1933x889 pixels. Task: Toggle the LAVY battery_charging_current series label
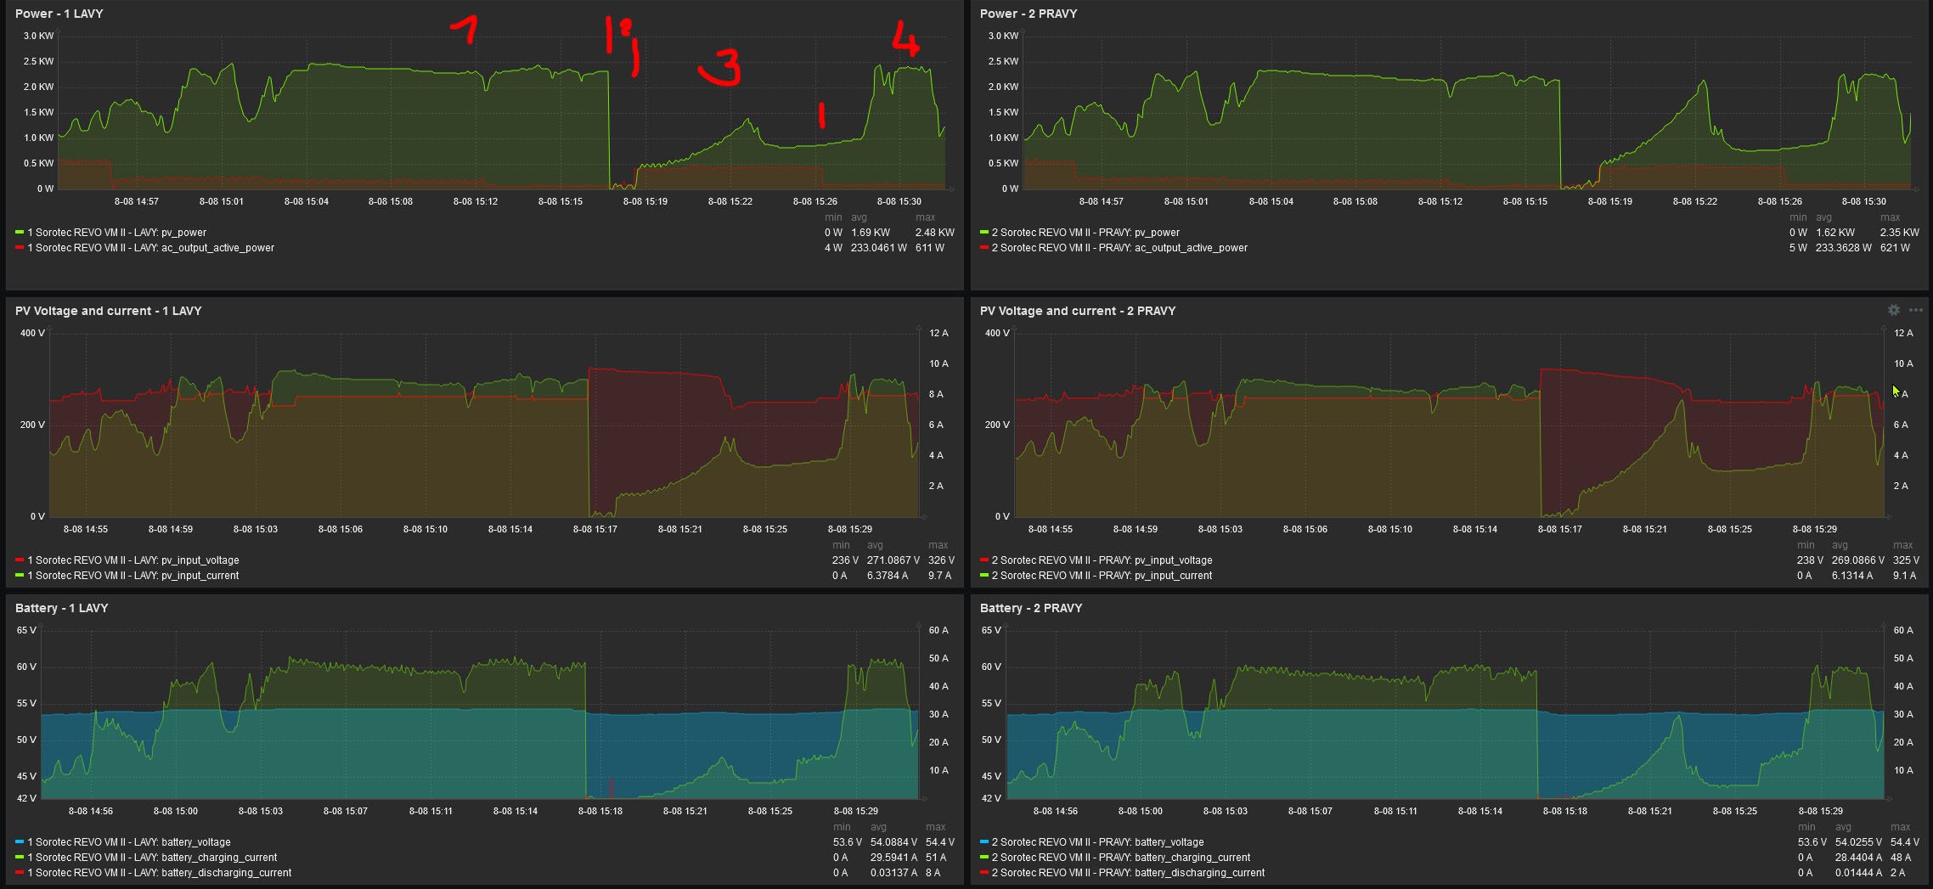coord(152,858)
